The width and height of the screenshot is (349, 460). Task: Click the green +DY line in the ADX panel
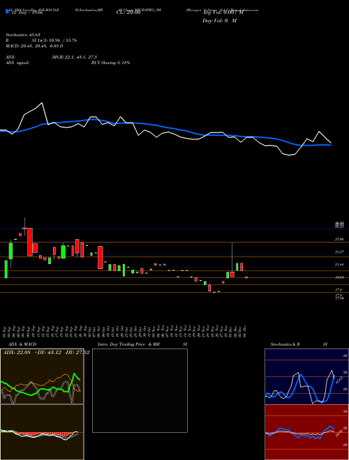41,389
